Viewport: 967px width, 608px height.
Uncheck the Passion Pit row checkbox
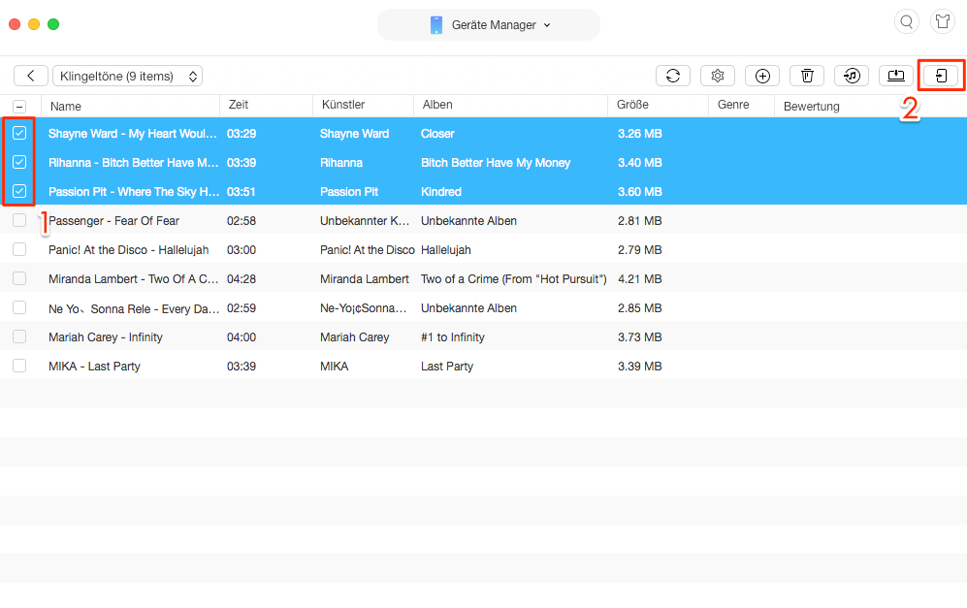19,191
